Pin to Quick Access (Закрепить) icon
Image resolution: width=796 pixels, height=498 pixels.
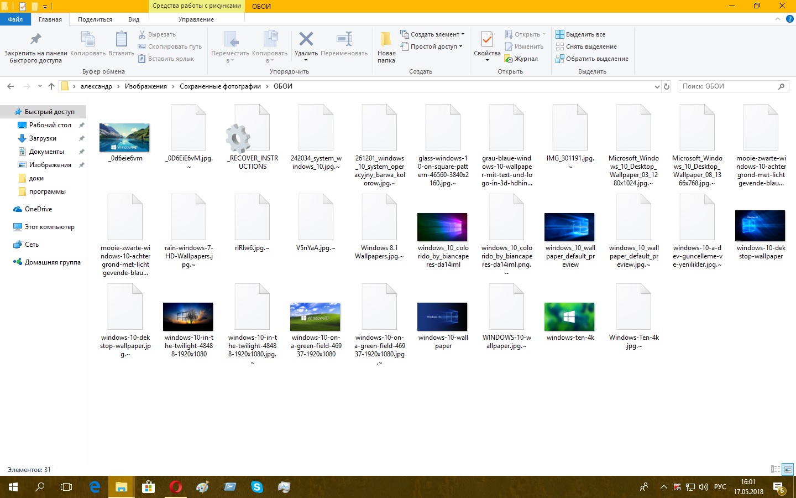35,40
